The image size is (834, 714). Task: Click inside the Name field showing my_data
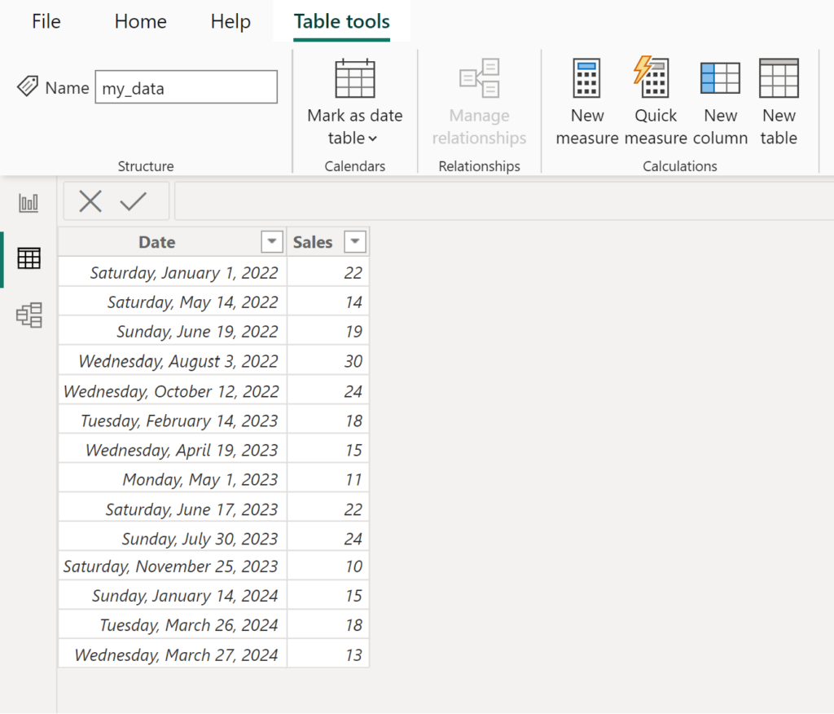tap(186, 86)
